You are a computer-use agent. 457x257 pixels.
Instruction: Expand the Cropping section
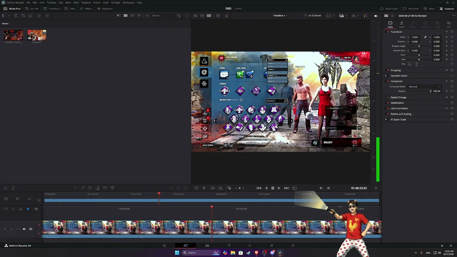(396, 70)
